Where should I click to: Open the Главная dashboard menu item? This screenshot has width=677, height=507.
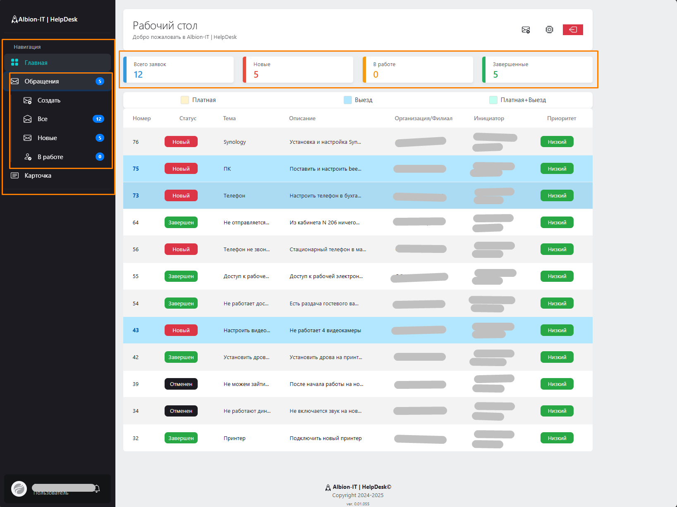click(x=36, y=63)
